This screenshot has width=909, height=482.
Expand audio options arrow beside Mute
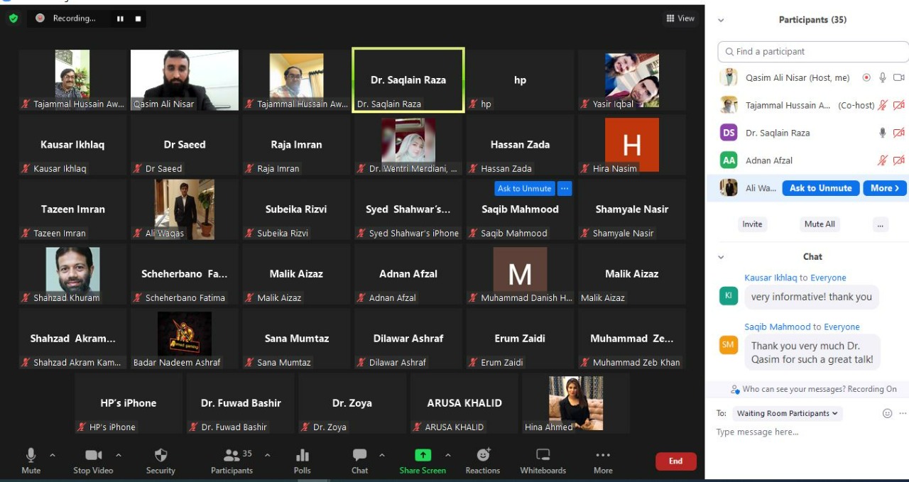pyautogui.click(x=52, y=455)
